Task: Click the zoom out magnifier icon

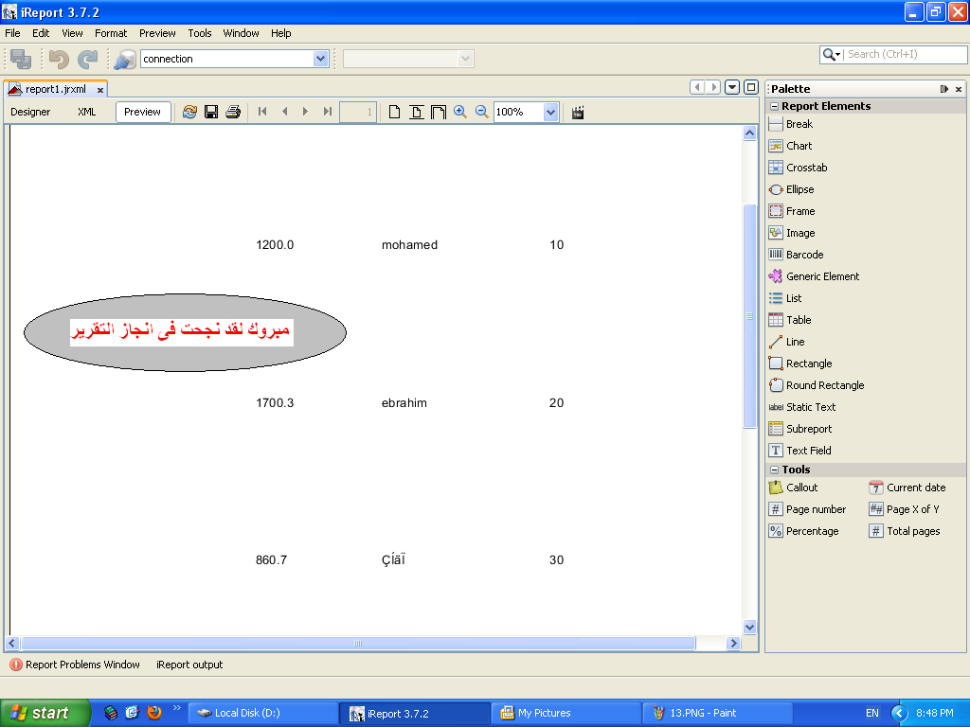Action: [481, 112]
